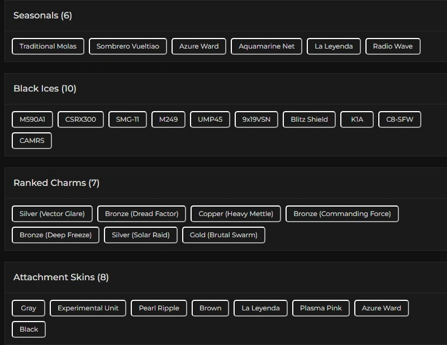The height and width of the screenshot is (345, 447).
Task: Select Azure Ward under Attachment Skins
Action: pos(382,308)
